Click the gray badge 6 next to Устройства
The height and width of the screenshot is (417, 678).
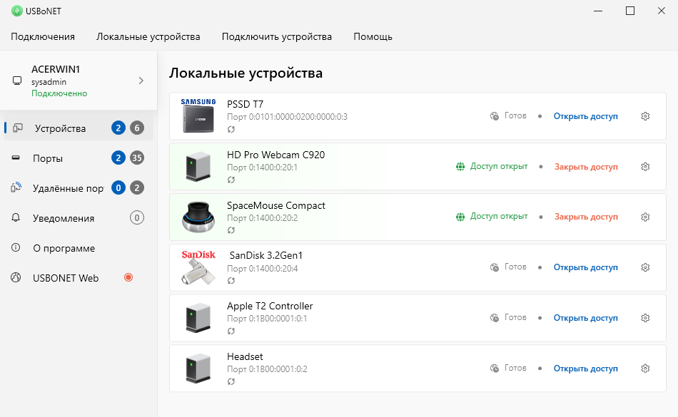[x=137, y=128]
